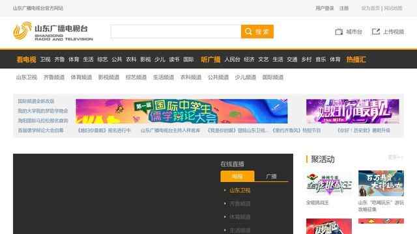
Task: Play 体育频道 in the 在线直播 list
Action: tap(240, 216)
